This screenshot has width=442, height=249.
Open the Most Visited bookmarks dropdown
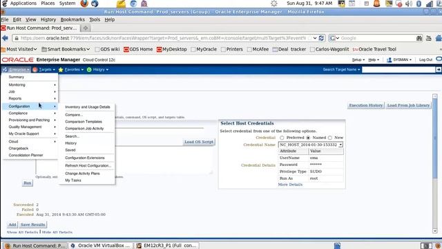coord(19,49)
